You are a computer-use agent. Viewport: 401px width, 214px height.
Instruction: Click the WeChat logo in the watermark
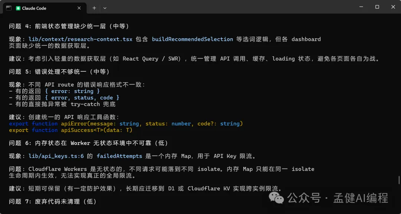[x=277, y=198]
